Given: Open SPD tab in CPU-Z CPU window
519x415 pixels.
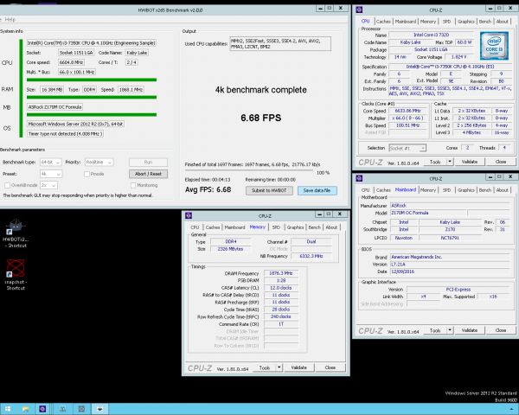Looking at the screenshot, I should tap(446, 22).
